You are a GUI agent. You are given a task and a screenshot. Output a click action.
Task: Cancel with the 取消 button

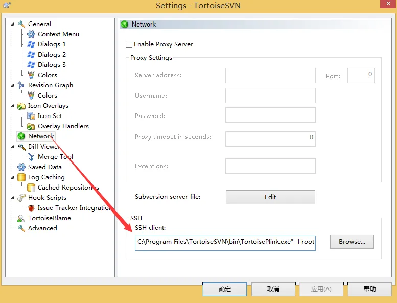(x=273, y=289)
